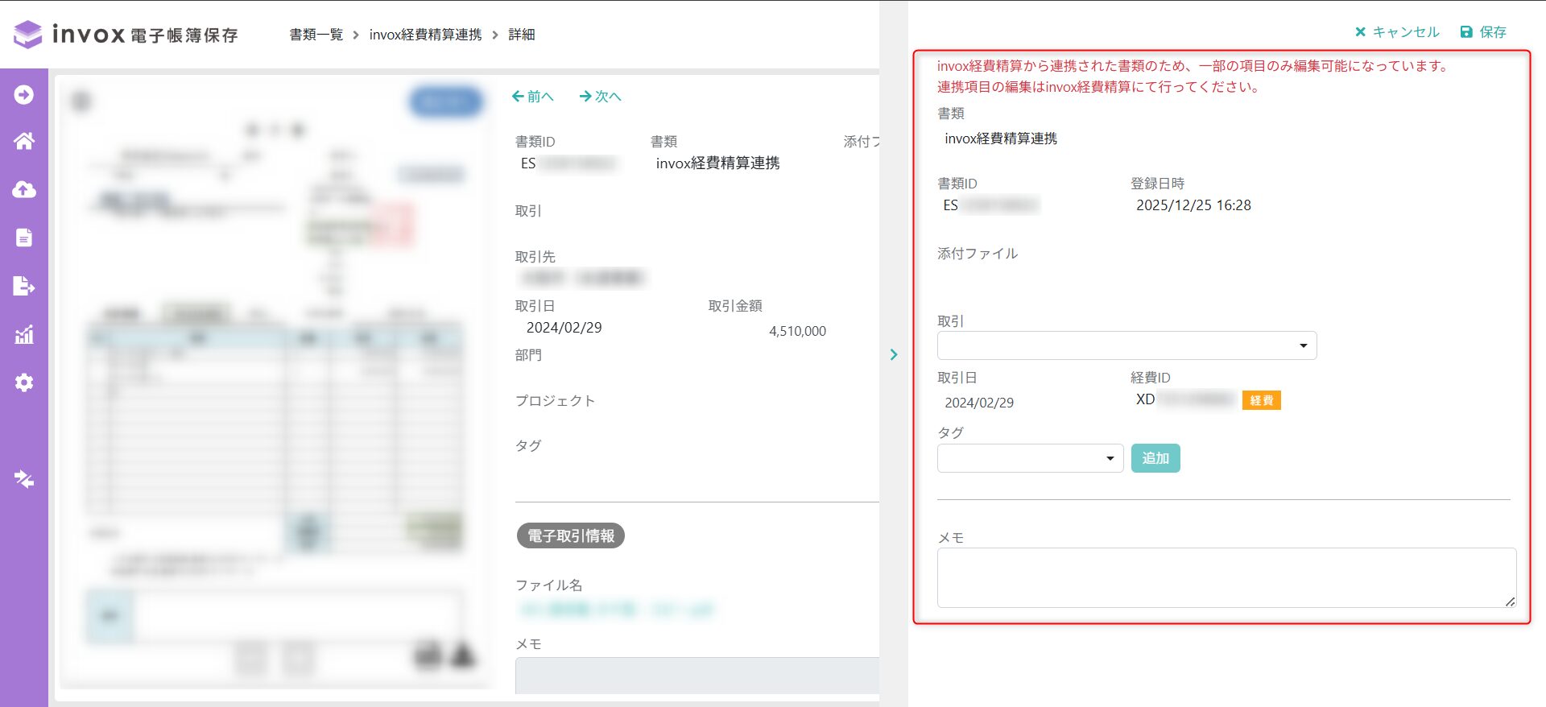Click into the メモ text area
The image size is (1546, 707).
1226,577
